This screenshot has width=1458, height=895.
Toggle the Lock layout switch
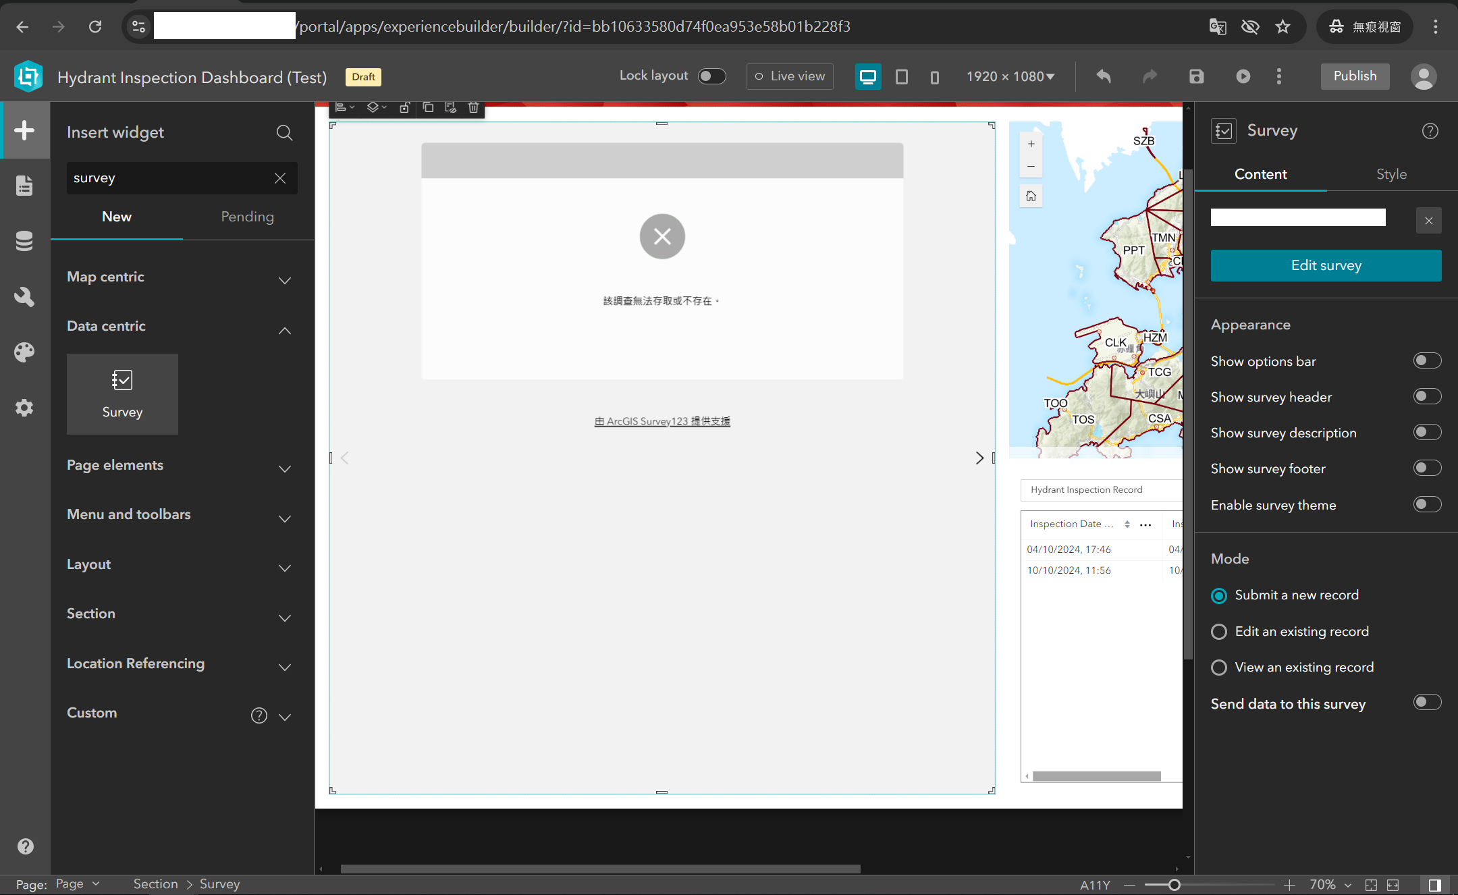click(x=711, y=76)
